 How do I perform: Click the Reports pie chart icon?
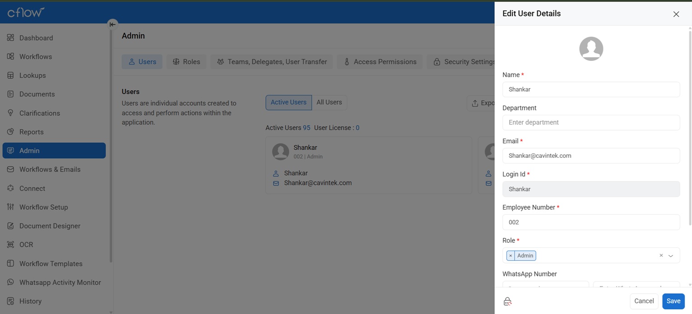point(10,132)
